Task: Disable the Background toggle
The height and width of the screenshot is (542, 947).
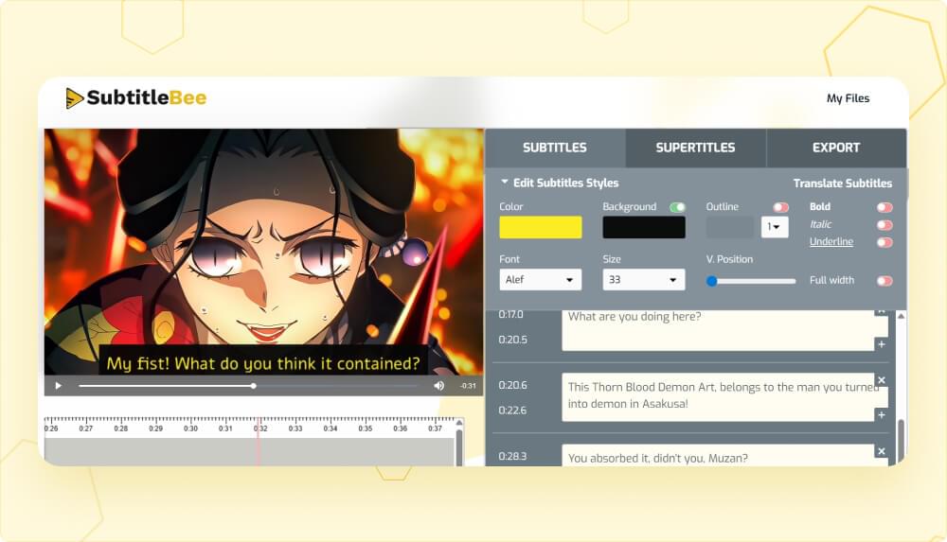Action: [x=678, y=207]
